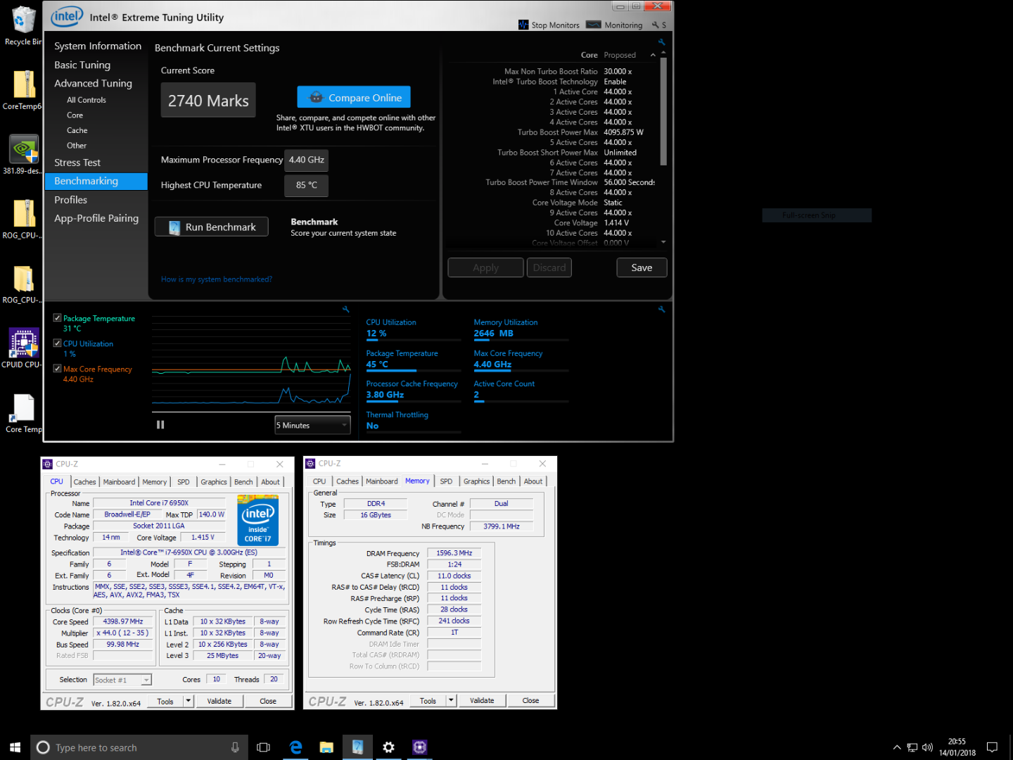Click the Windows Start button
The height and width of the screenshot is (760, 1013).
point(15,747)
